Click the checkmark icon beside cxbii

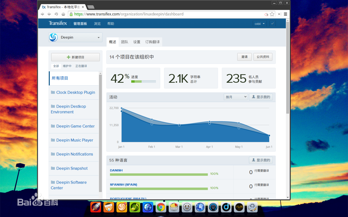pyautogui.click(x=272, y=24)
